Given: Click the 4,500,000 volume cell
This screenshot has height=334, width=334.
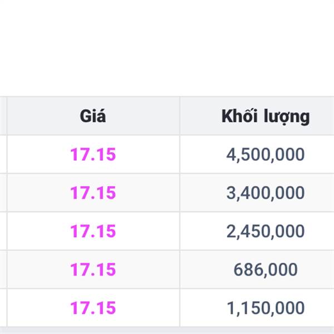Looking at the screenshot, I should click(266, 154).
